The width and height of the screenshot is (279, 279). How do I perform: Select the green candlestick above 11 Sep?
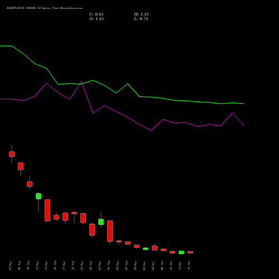click(39, 196)
